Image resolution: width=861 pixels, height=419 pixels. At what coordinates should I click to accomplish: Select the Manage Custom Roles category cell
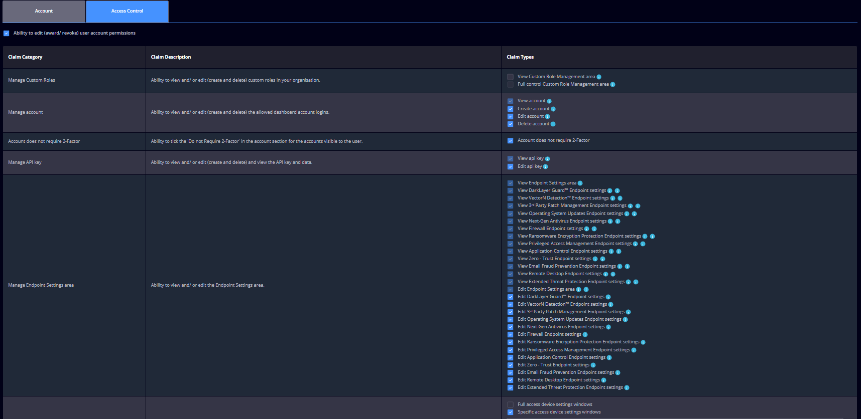(74, 81)
